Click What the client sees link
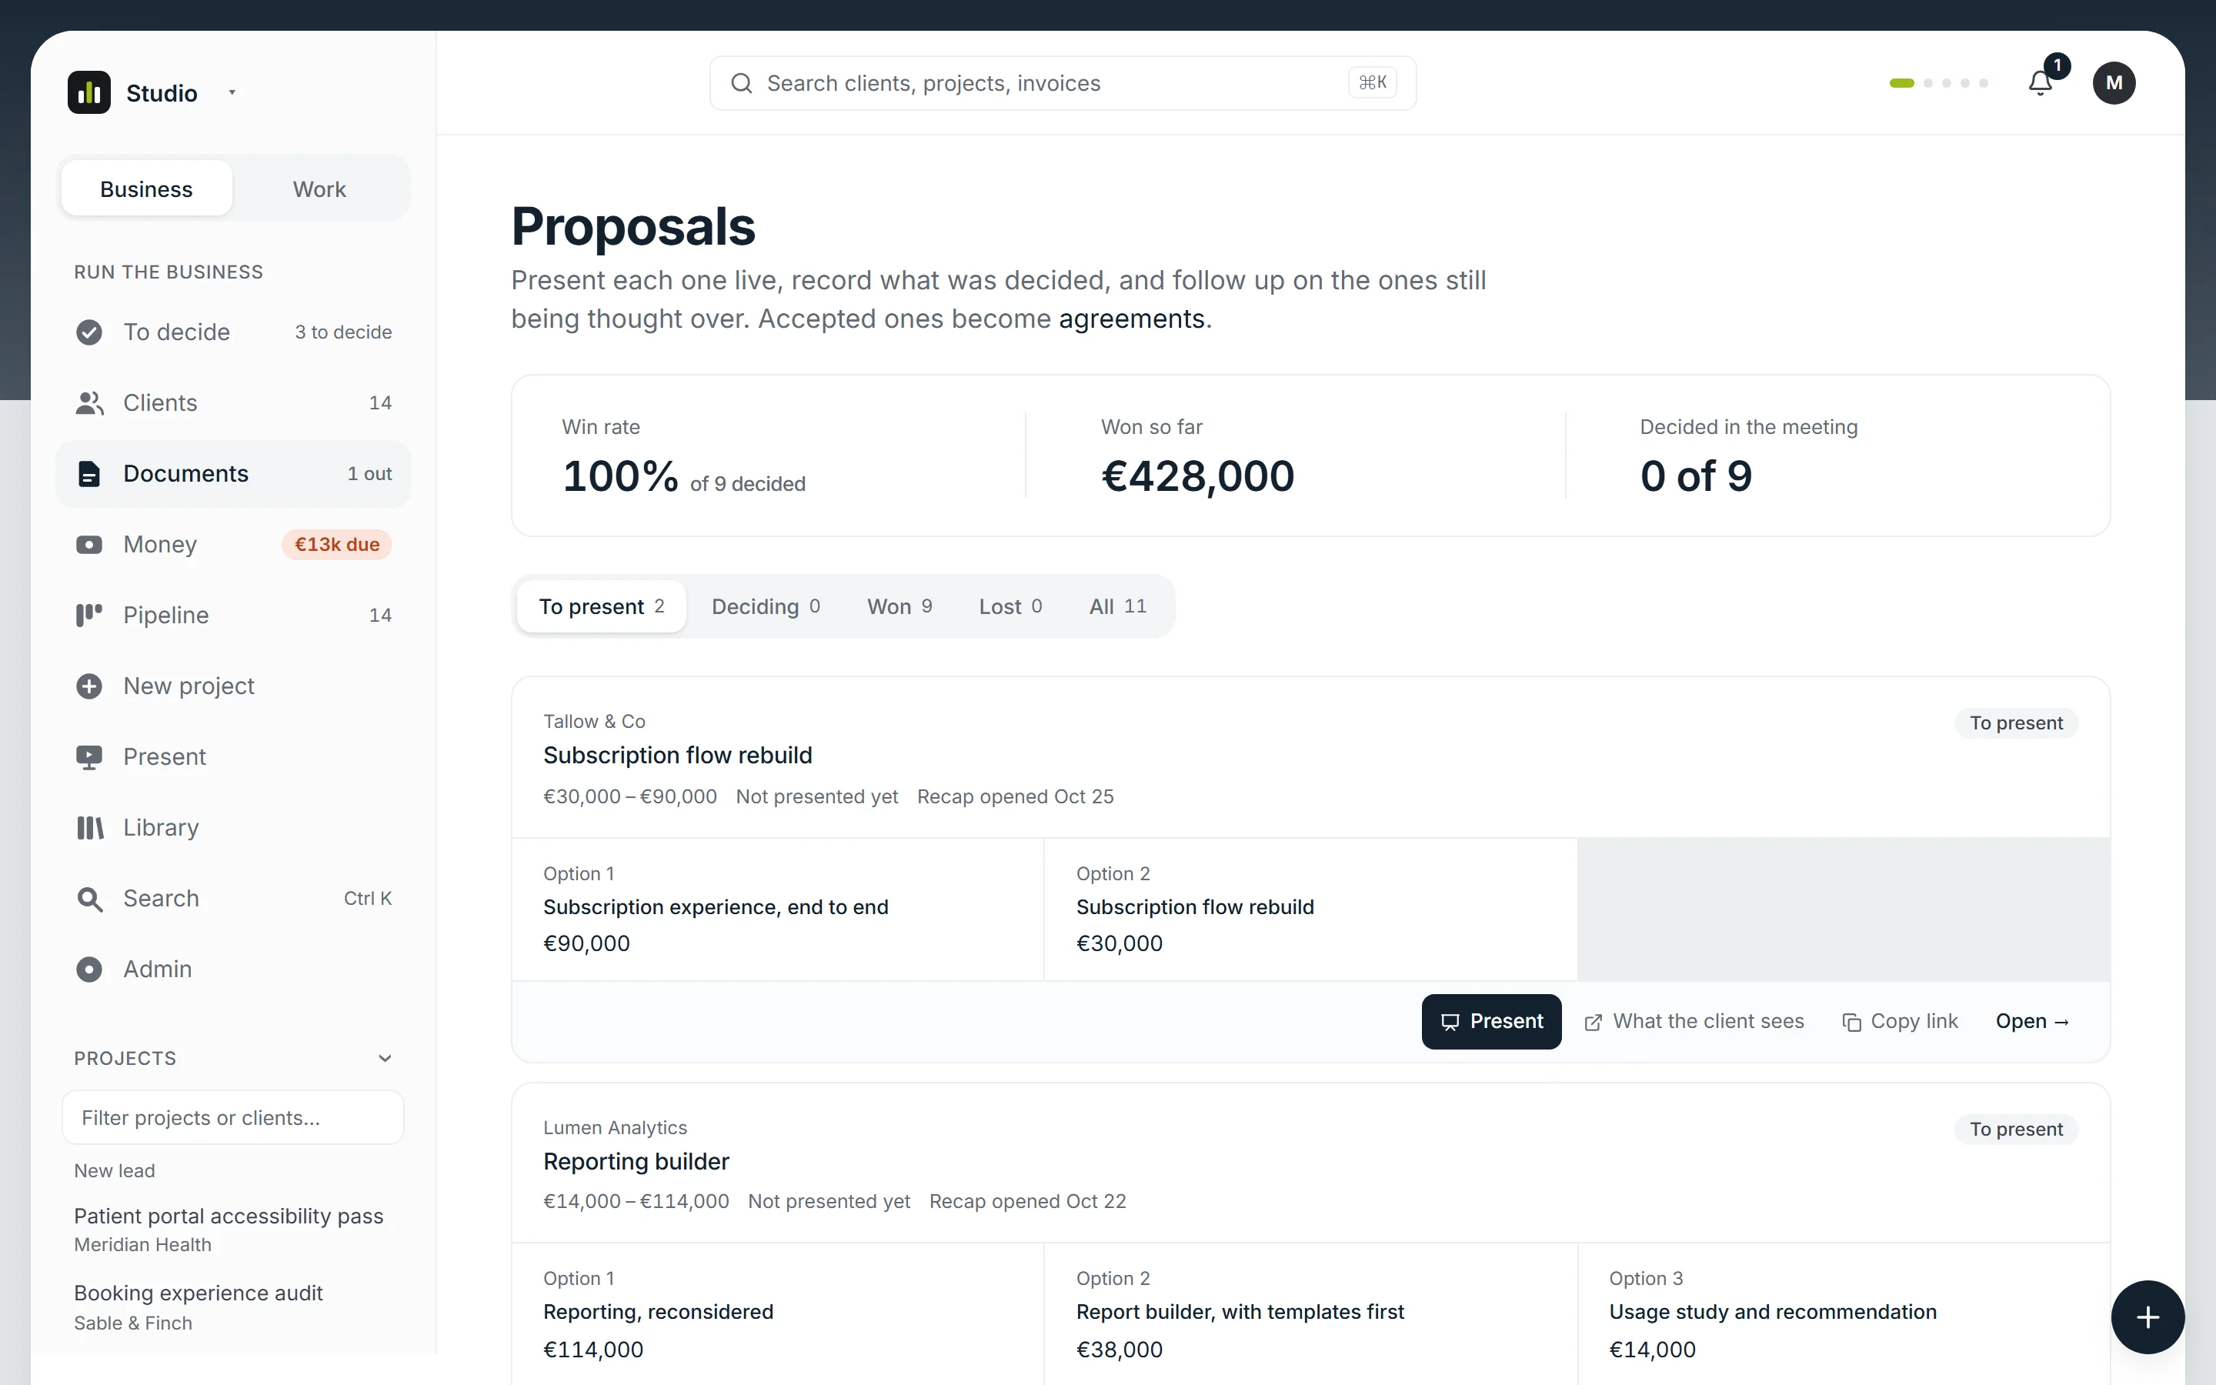The width and height of the screenshot is (2216, 1385). 1694,1021
